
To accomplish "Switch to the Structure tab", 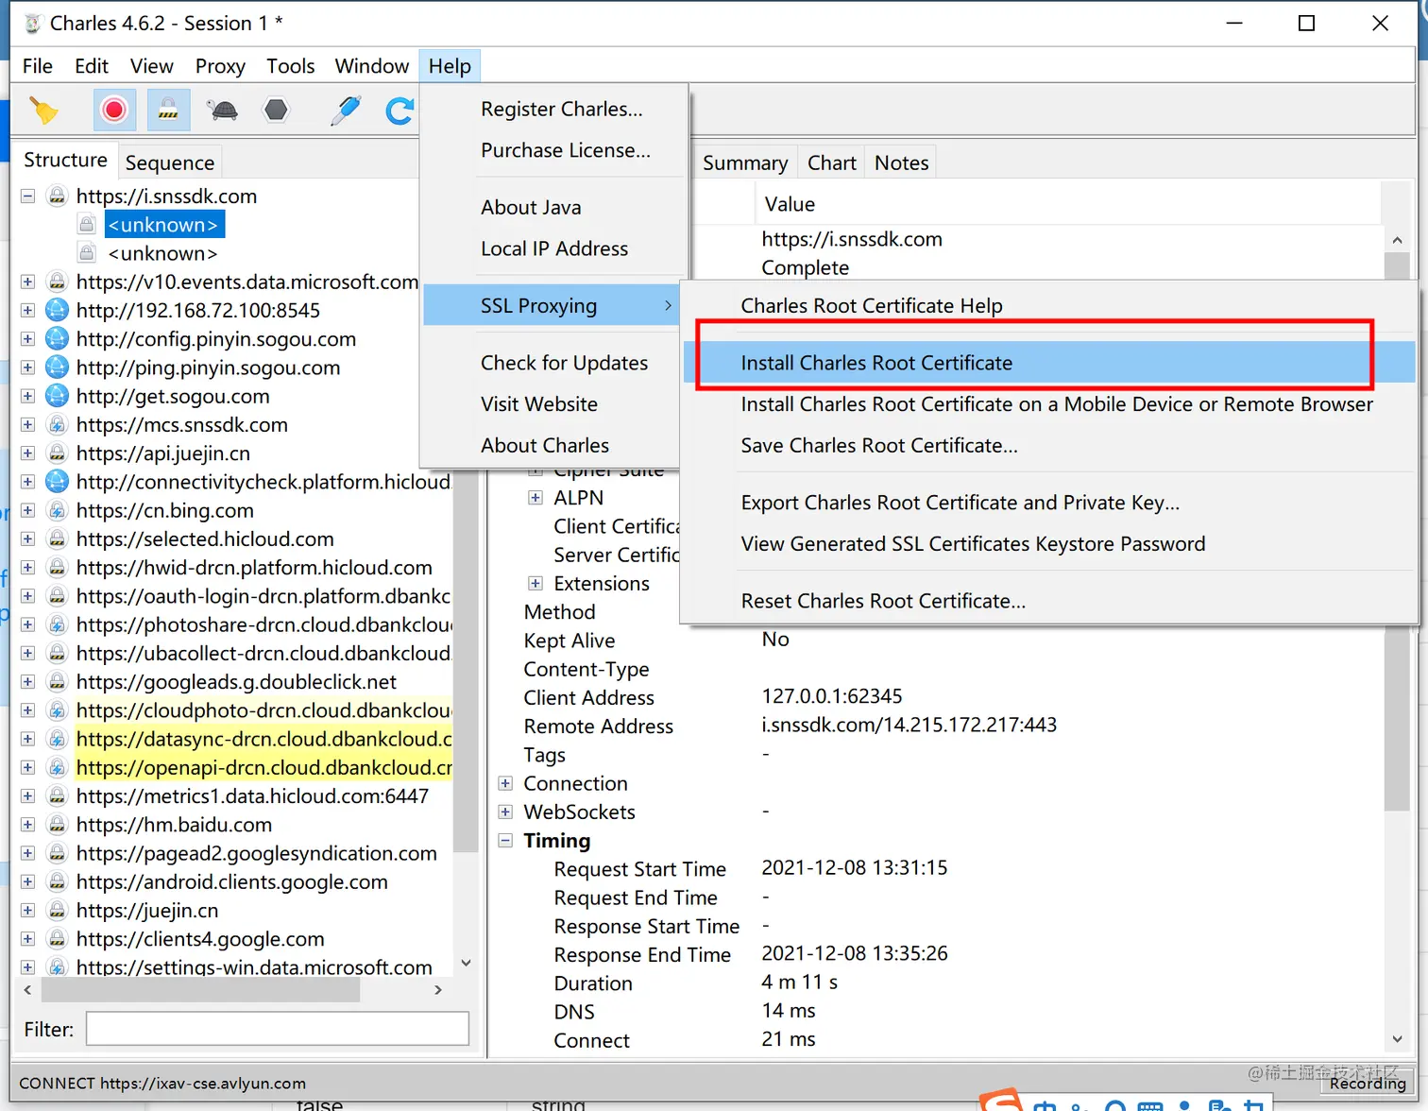I will point(65,161).
